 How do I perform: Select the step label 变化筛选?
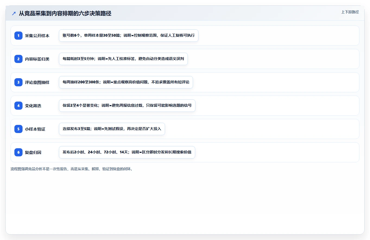(x=33, y=106)
